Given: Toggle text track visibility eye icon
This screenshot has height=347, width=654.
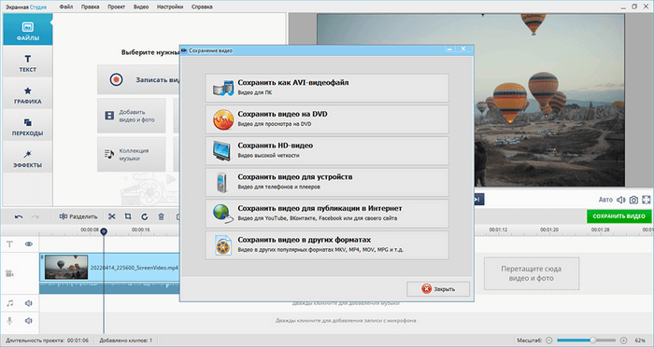Looking at the screenshot, I should 29,244.
